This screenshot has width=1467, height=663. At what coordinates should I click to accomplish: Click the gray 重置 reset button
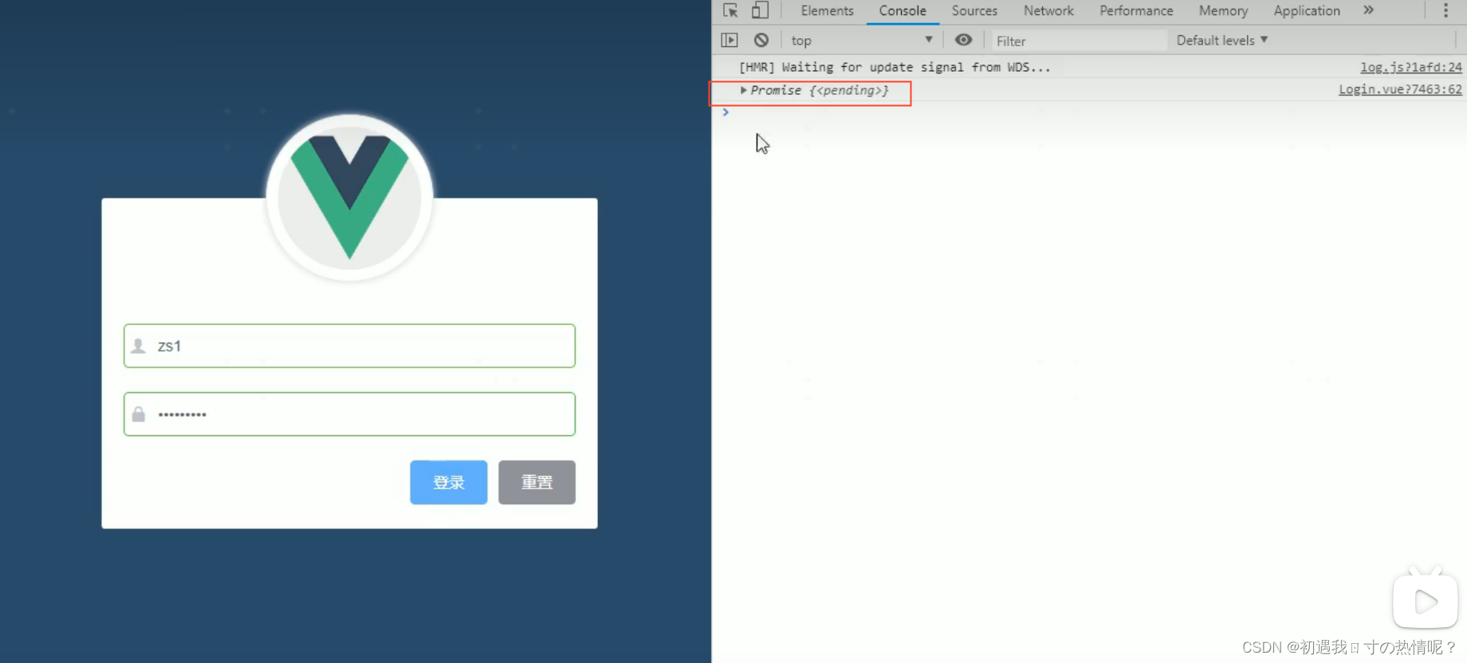tap(537, 482)
